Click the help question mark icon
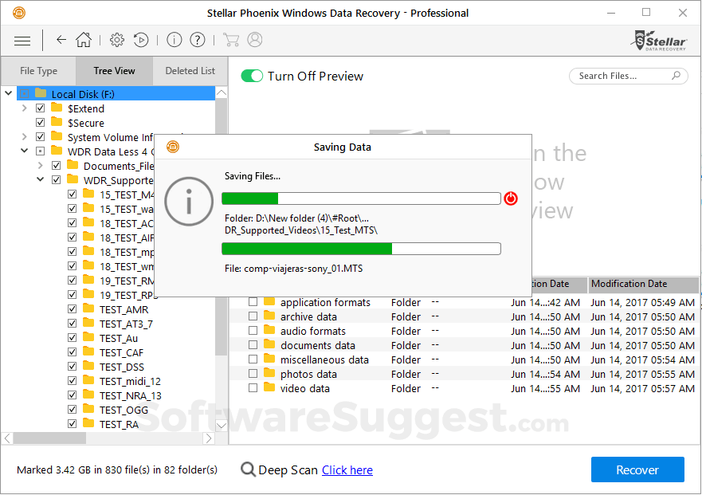702x495 pixels. tap(196, 40)
